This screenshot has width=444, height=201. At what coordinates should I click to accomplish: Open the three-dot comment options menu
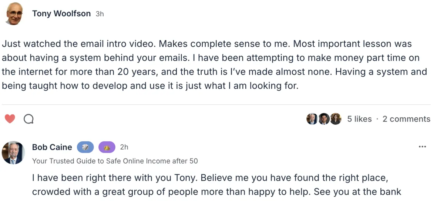pos(422,147)
